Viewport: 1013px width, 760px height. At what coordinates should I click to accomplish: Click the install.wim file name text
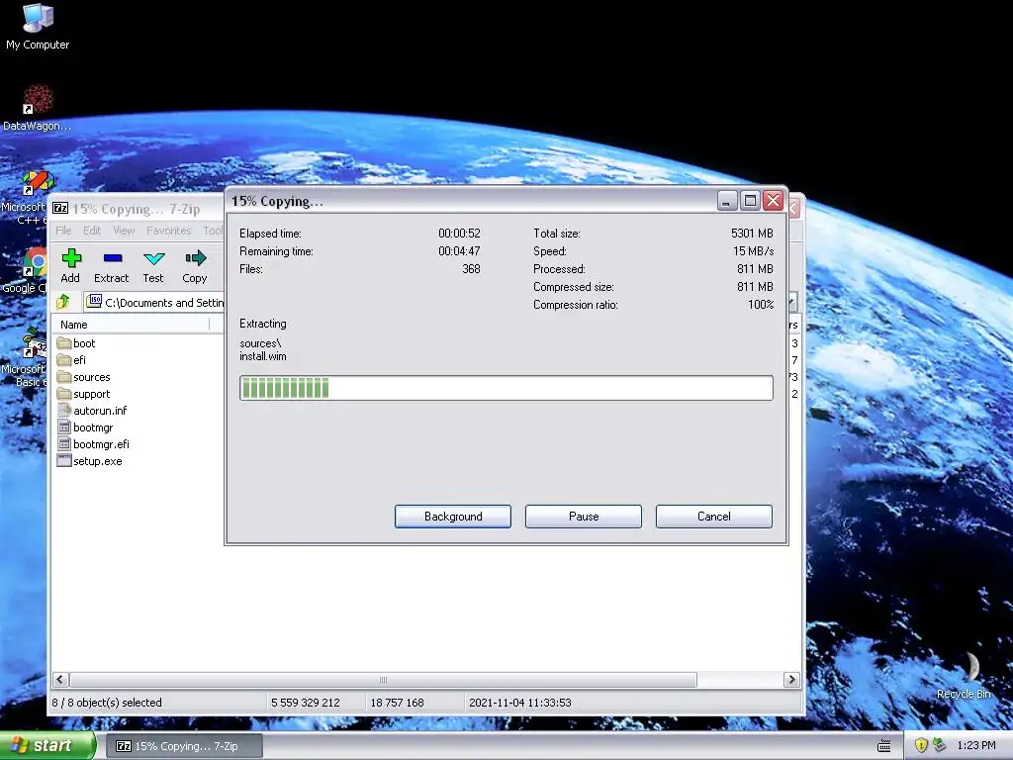pyautogui.click(x=263, y=356)
